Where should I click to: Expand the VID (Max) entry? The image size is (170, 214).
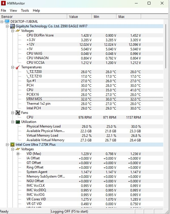tap(18, 154)
